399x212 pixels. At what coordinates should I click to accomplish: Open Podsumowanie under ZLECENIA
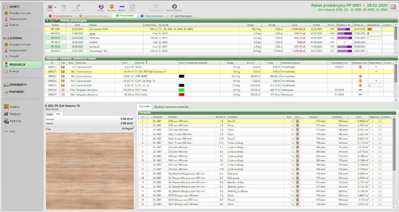tap(18, 50)
